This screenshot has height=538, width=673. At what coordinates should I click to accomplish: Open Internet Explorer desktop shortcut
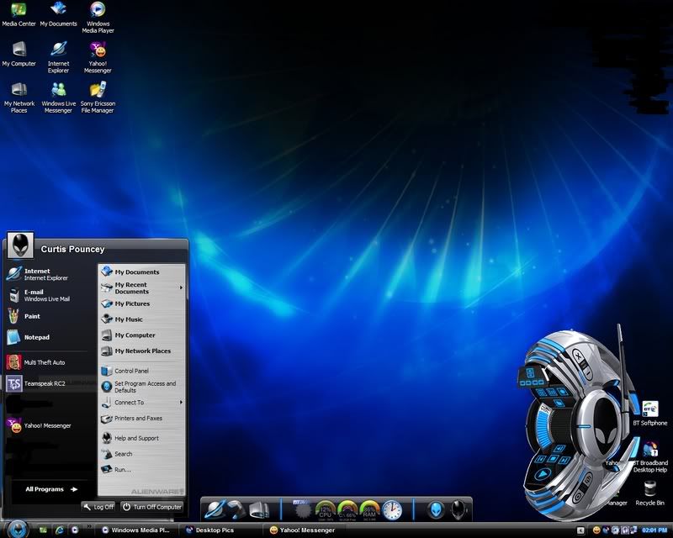click(x=58, y=57)
